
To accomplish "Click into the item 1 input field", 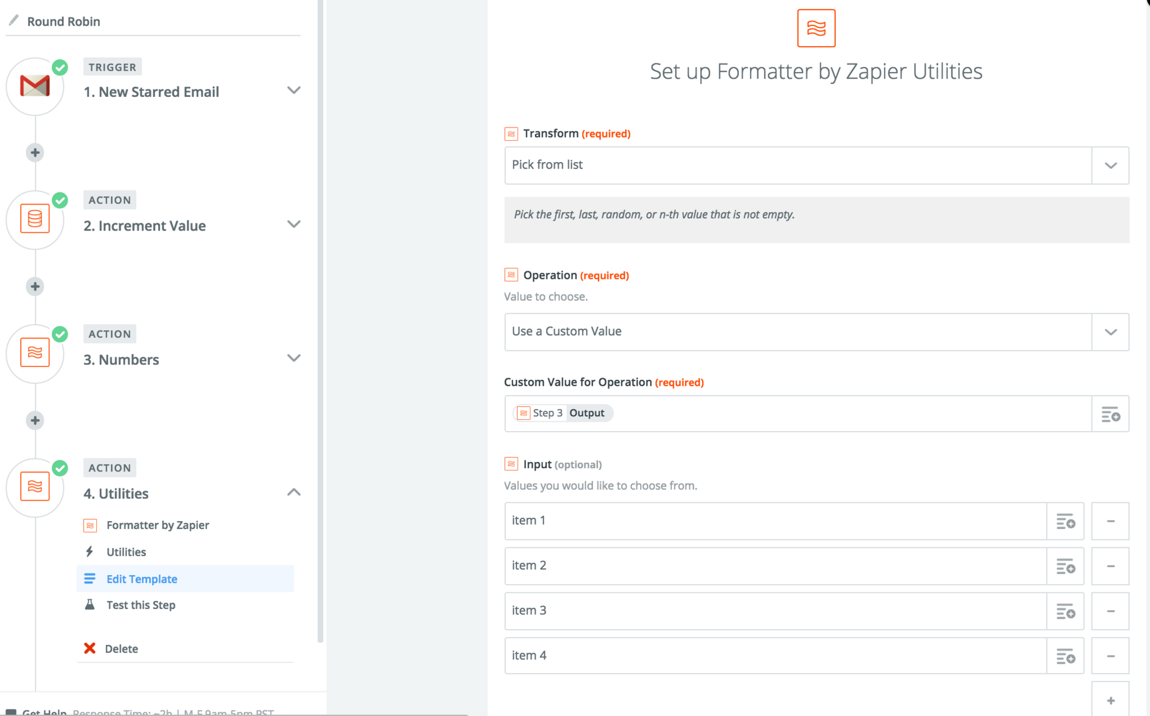I will point(776,521).
